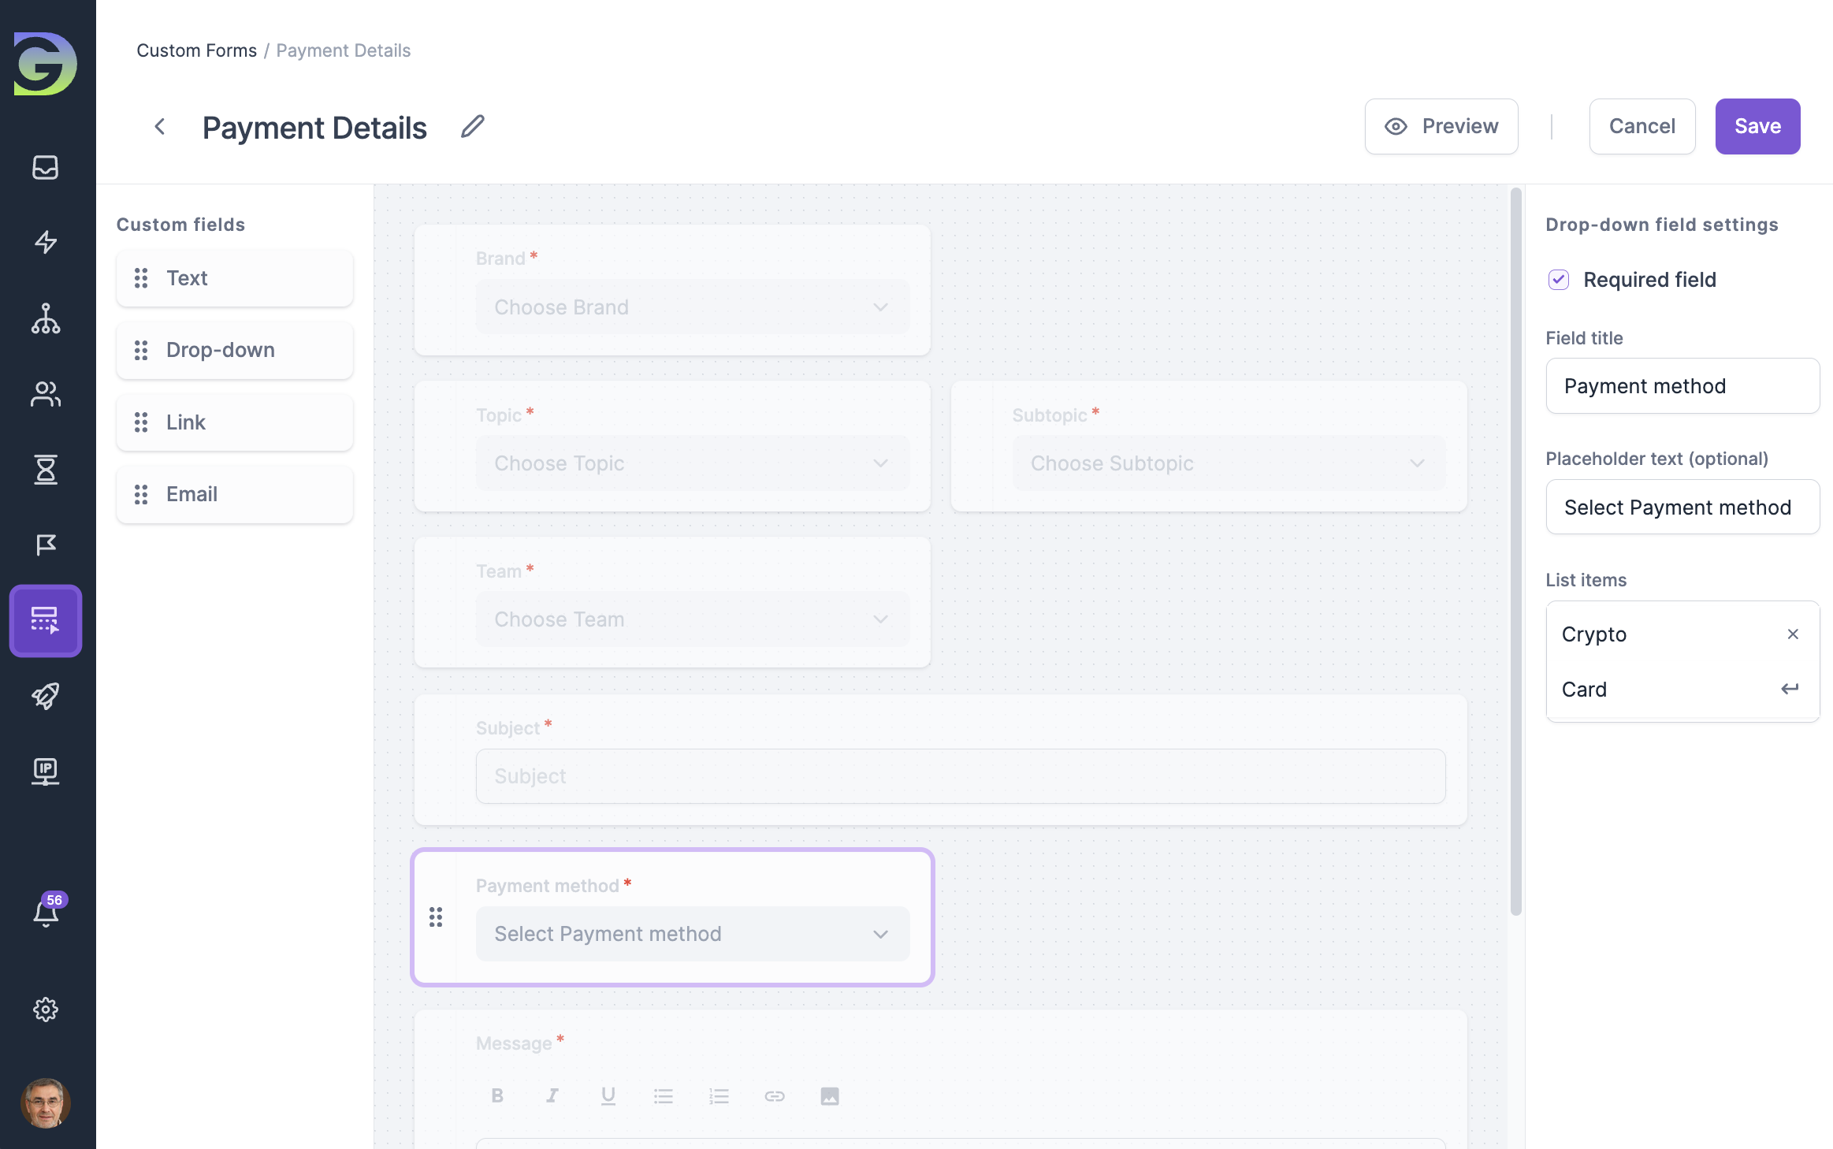1833x1149 pixels.
Task: Save the Payment Details form
Action: click(1757, 126)
